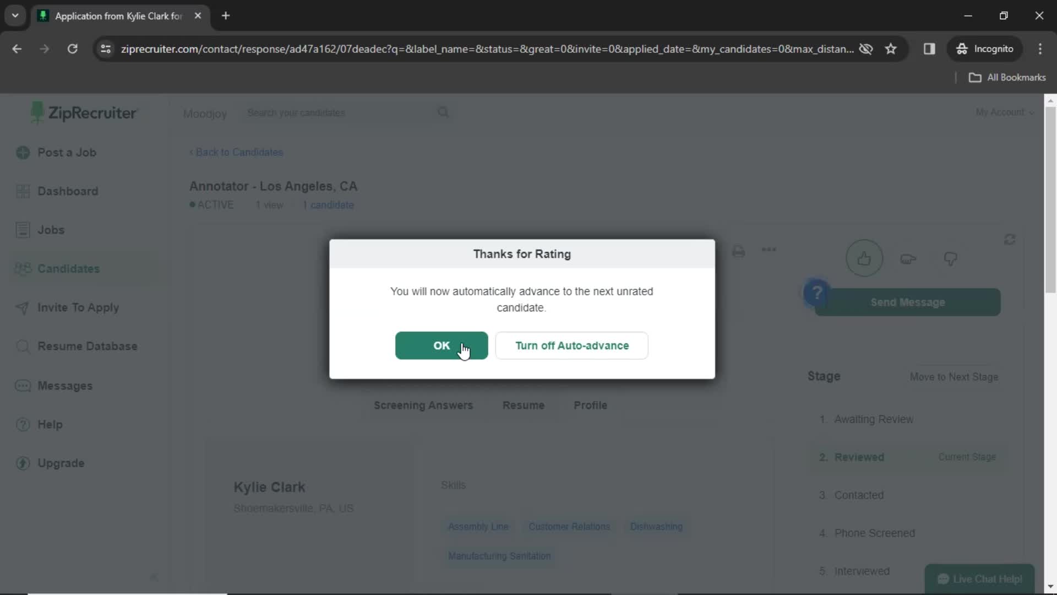Click the print icon
The image size is (1057, 595).
point(739,251)
